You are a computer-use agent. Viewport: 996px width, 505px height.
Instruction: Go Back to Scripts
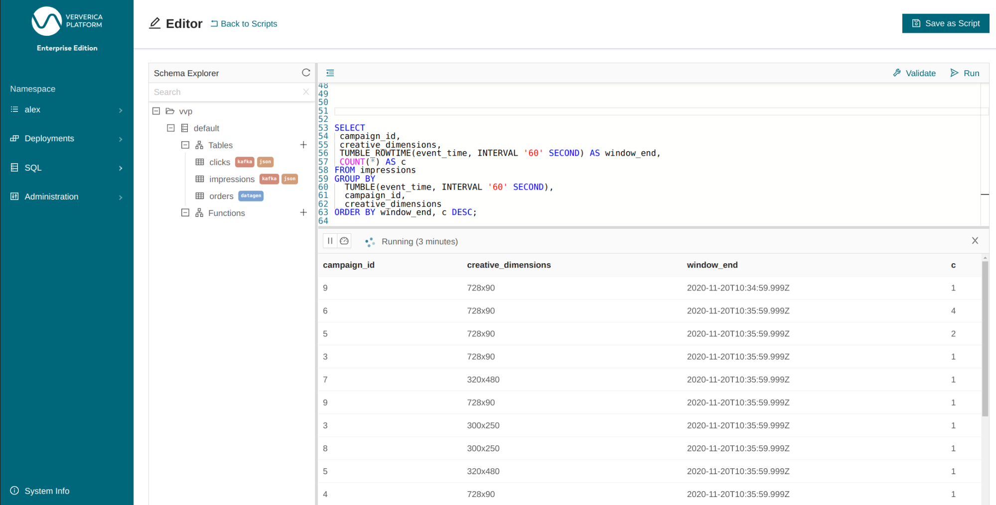click(244, 23)
